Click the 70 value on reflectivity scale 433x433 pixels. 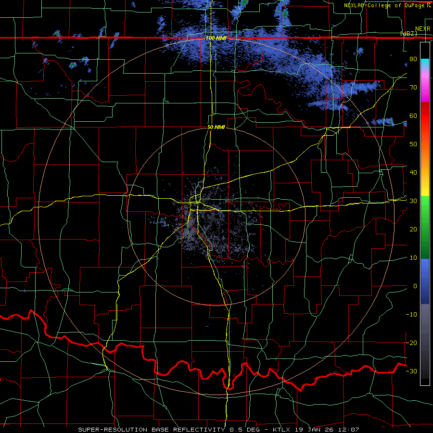click(x=413, y=87)
